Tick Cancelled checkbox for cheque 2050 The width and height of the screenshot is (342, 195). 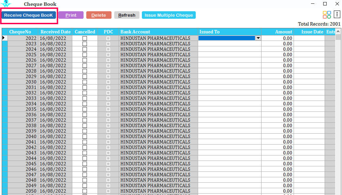[x=85, y=191]
